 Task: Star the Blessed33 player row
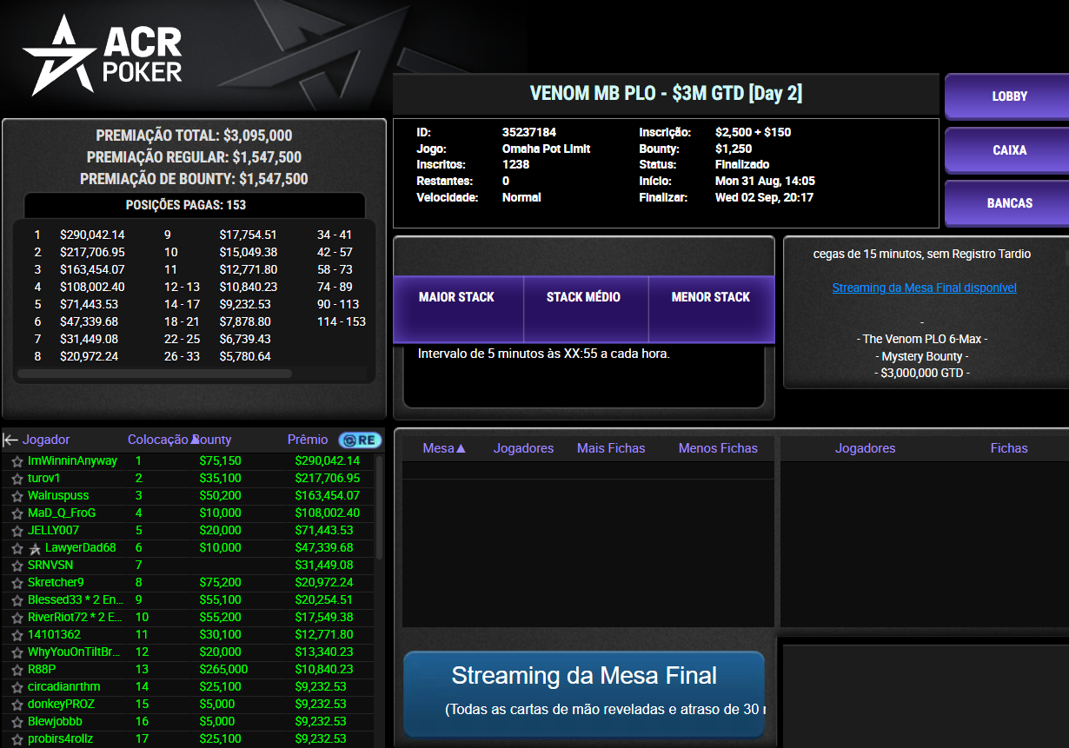point(17,600)
